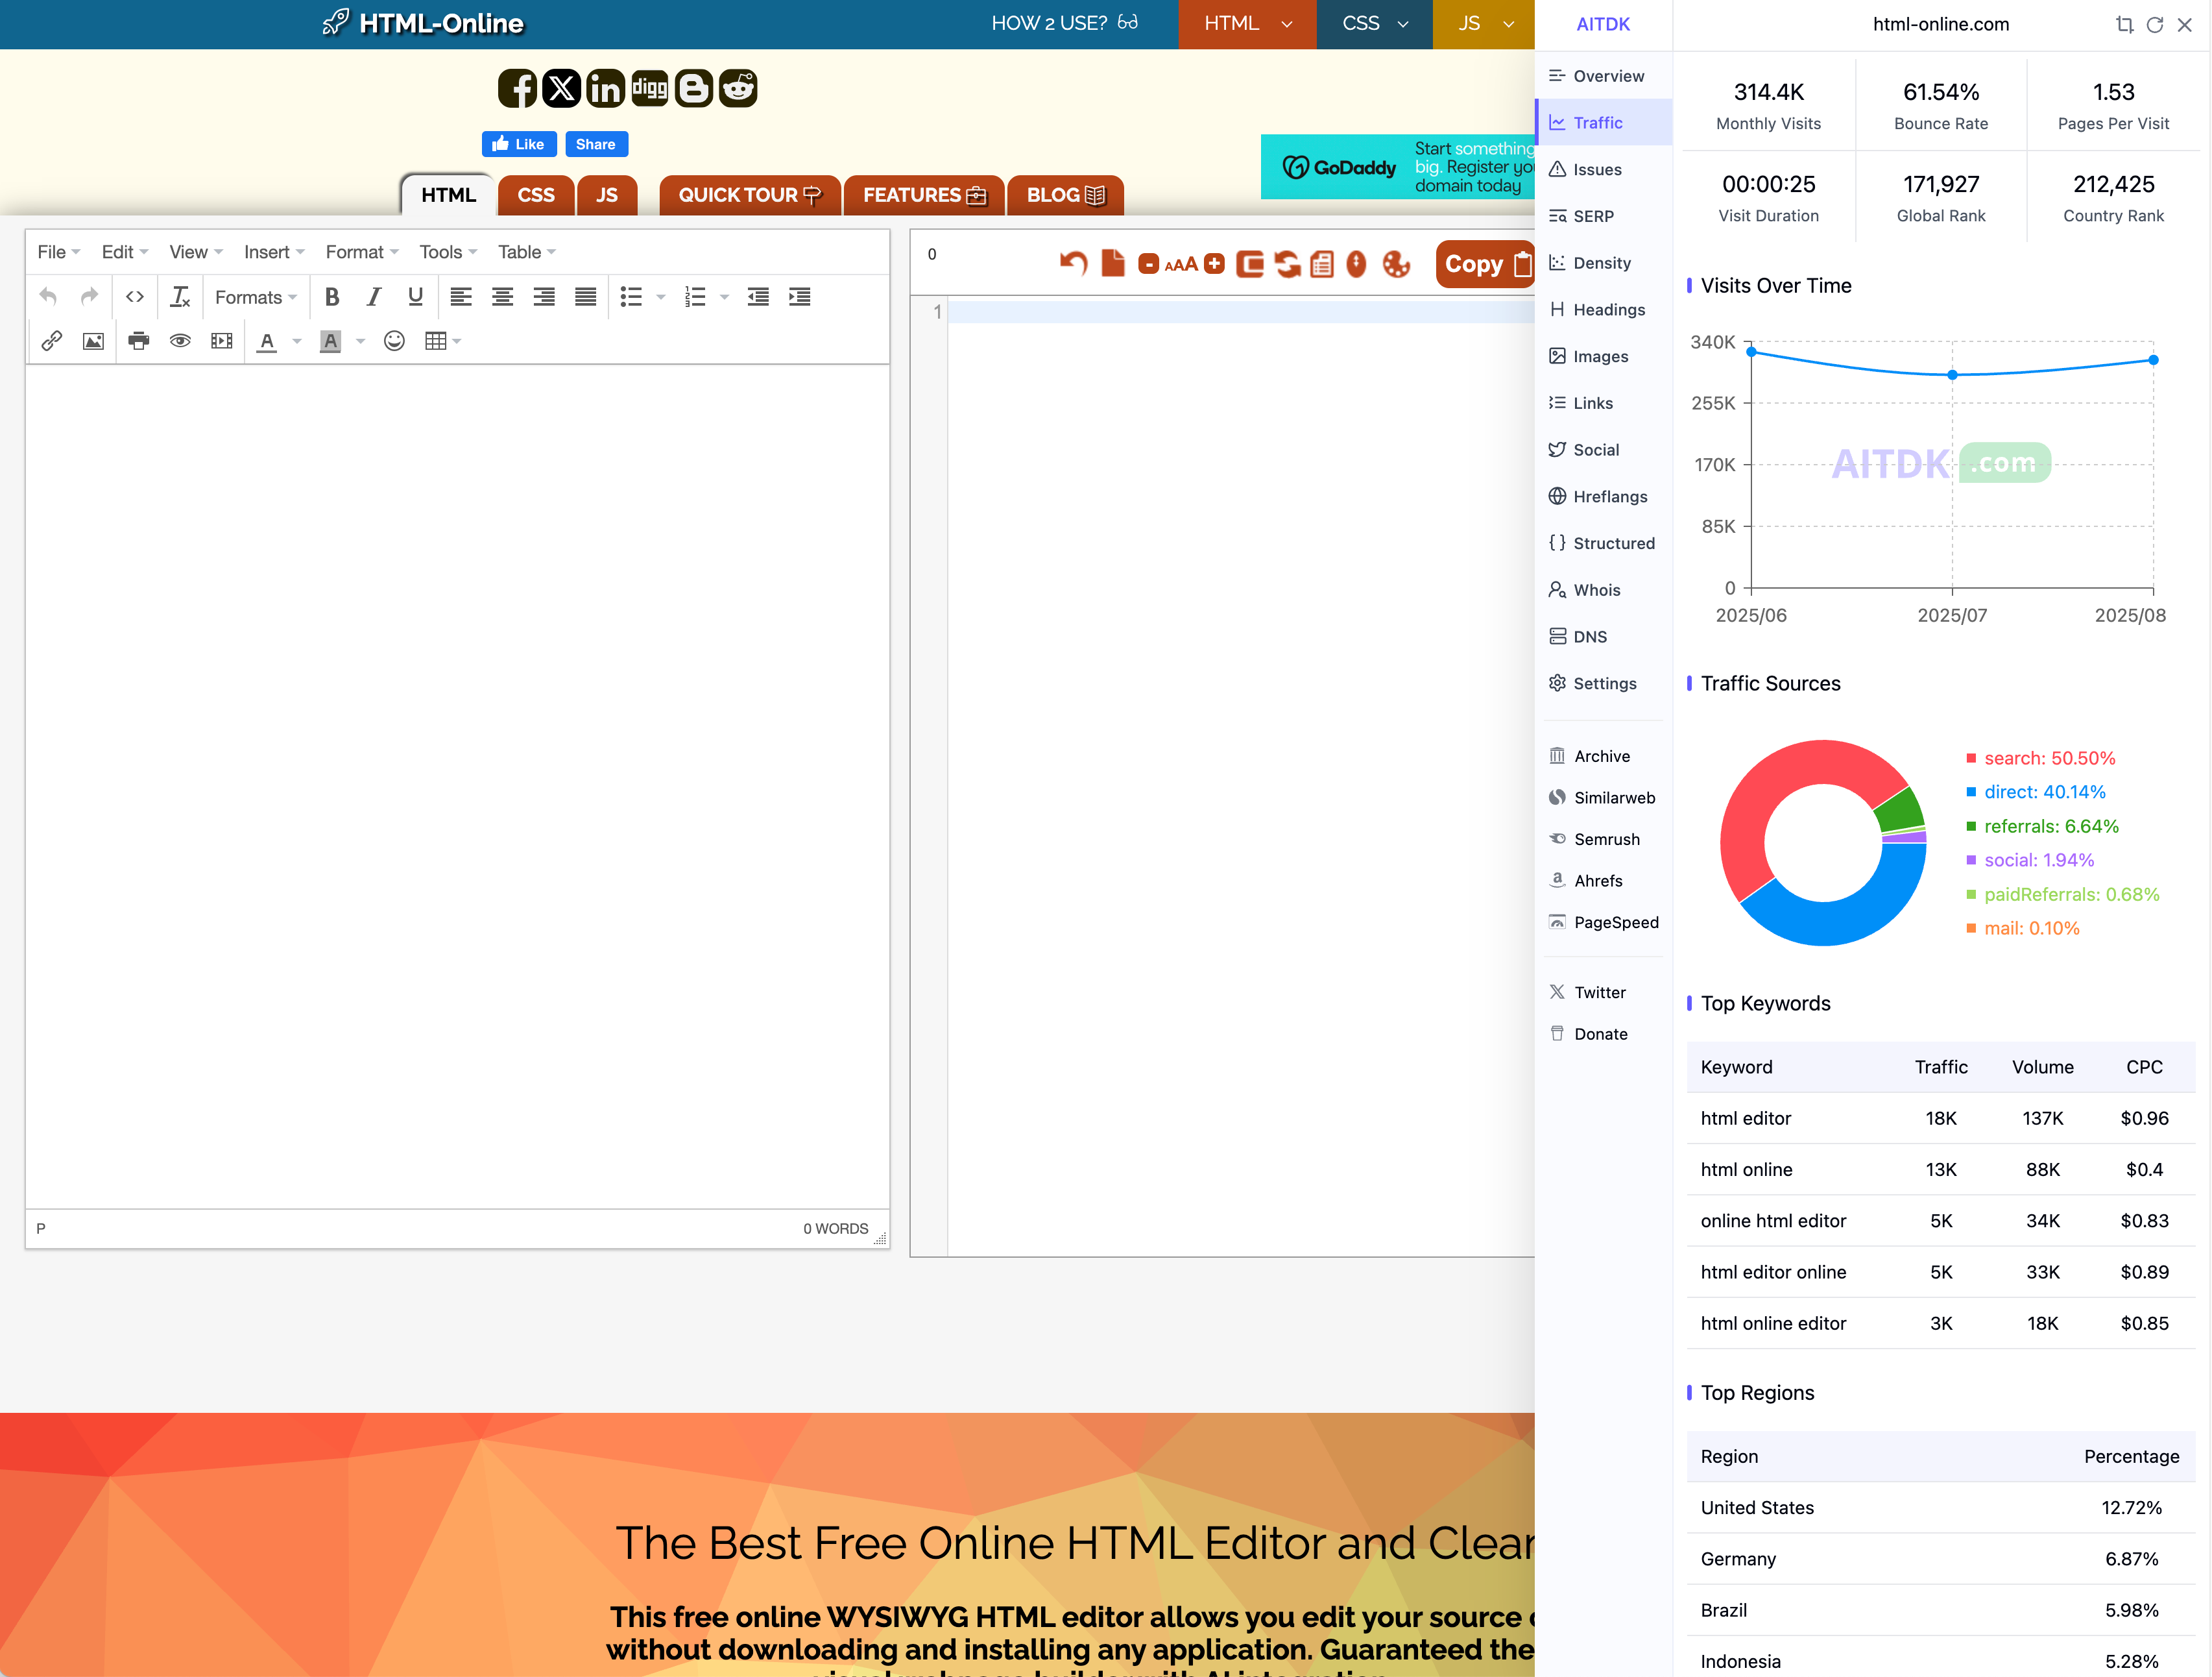Open background color picker dropdown arrow
Image resolution: width=2212 pixels, height=1677 pixels.
tap(361, 341)
